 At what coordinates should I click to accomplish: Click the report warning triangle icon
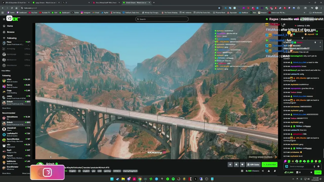click(269, 171)
